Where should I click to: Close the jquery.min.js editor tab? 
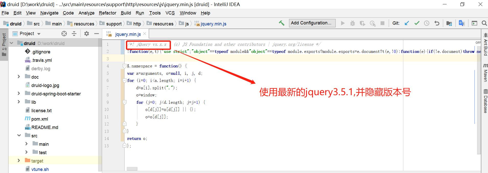145,34
